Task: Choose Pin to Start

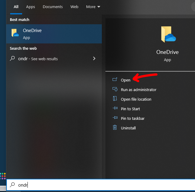Action: coord(130,109)
